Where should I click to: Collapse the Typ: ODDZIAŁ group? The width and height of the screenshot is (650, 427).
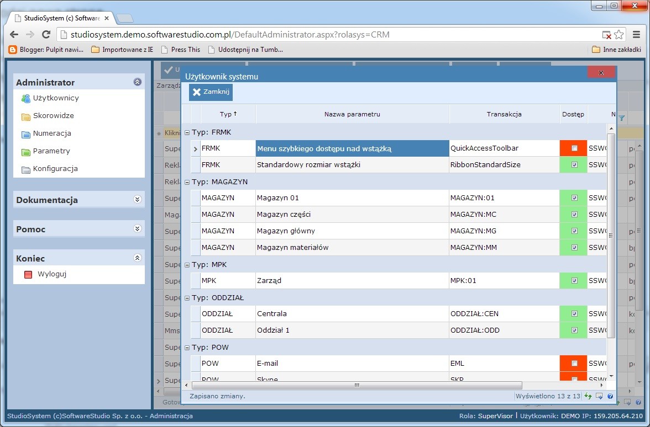[187, 298]
